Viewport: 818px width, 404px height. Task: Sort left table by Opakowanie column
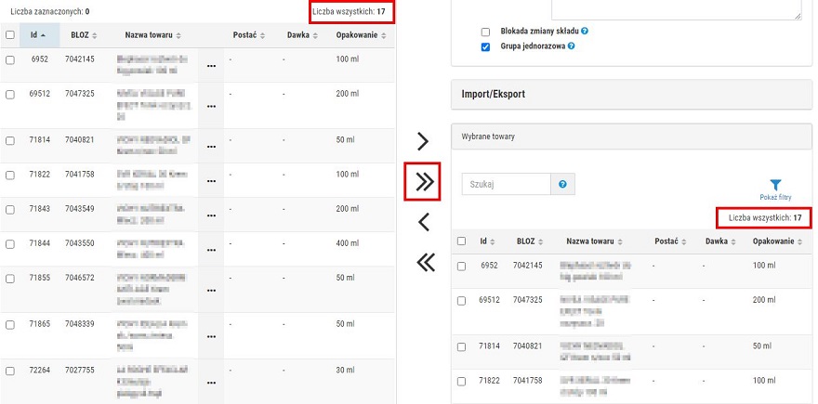pos(361,35)
